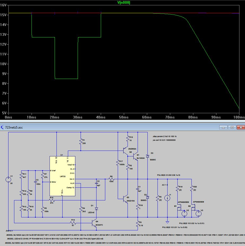Select capacitor C3 100n symbol
Viewport: 245px width, 246px height.
36,182
